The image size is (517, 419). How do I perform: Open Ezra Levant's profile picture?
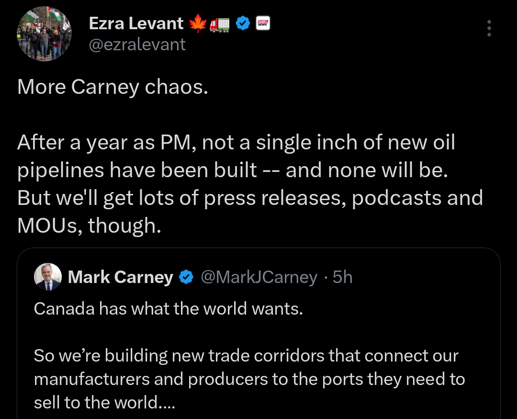point(45,34)
